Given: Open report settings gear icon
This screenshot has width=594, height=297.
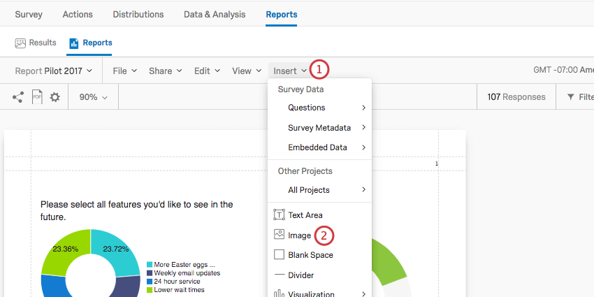Looking at the screenshot, I should [55, 97].
